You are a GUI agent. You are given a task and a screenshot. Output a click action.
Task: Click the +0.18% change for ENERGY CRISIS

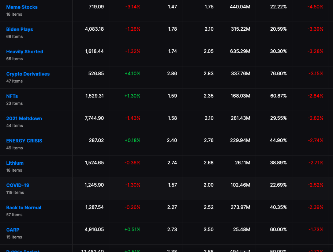132,140
